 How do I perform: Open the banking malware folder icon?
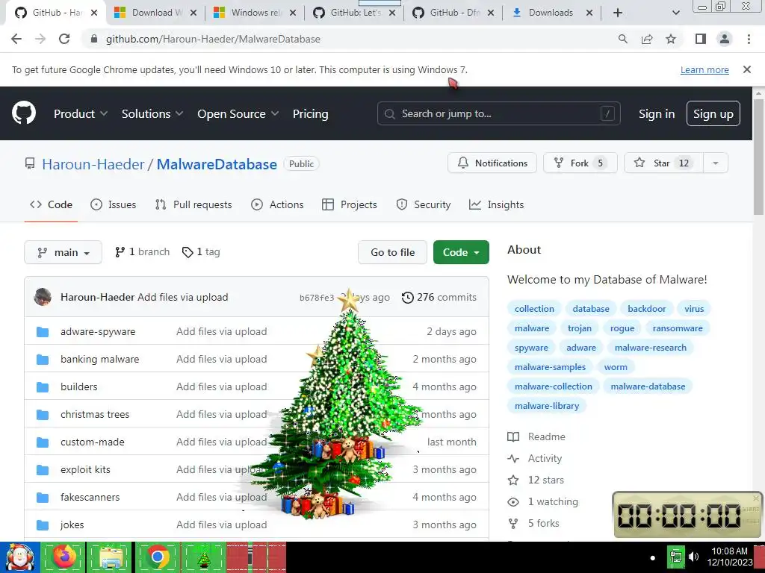pyautogui.click(x=43, y=360)
